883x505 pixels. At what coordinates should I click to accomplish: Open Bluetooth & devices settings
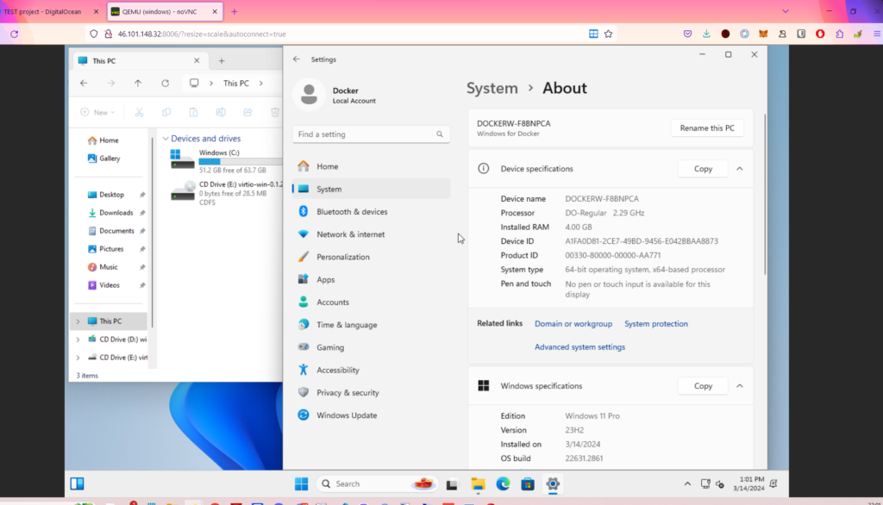371,211
